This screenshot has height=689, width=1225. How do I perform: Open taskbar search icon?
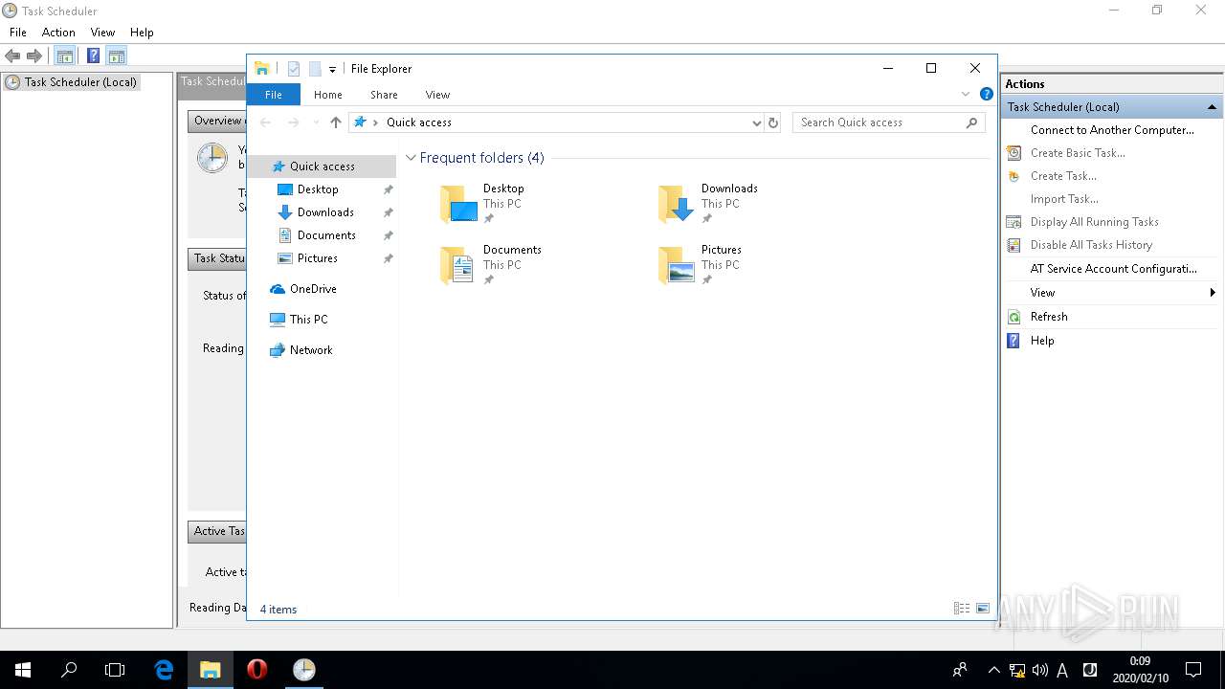click(x=69, y=670)
